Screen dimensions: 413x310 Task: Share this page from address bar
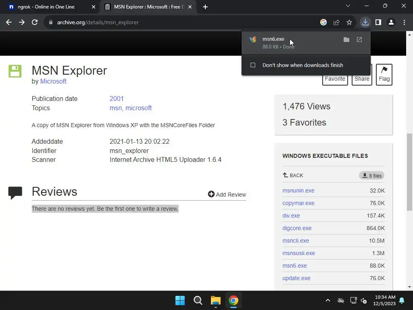[x=336, y=23]
